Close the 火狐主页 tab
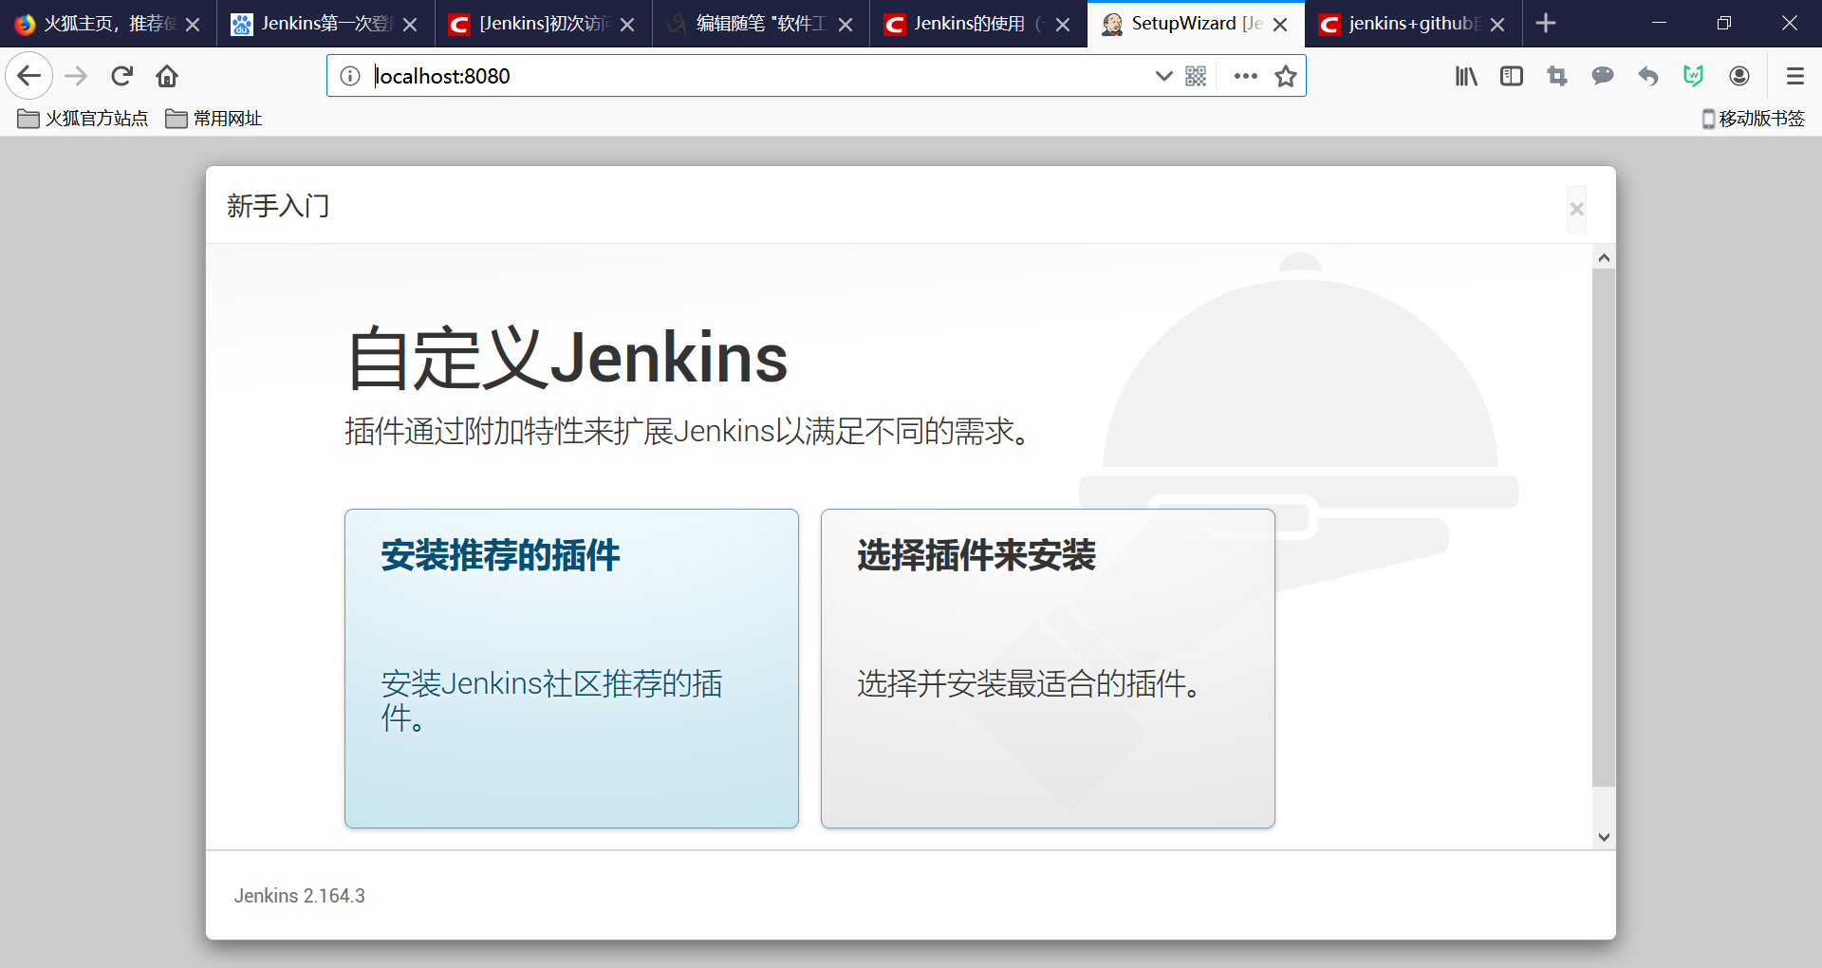1822x968 pixels. tap(193, 25)
